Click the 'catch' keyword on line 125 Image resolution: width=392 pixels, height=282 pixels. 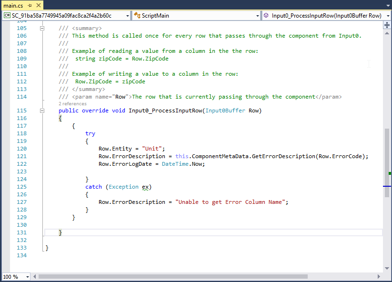tap(93, 187)
